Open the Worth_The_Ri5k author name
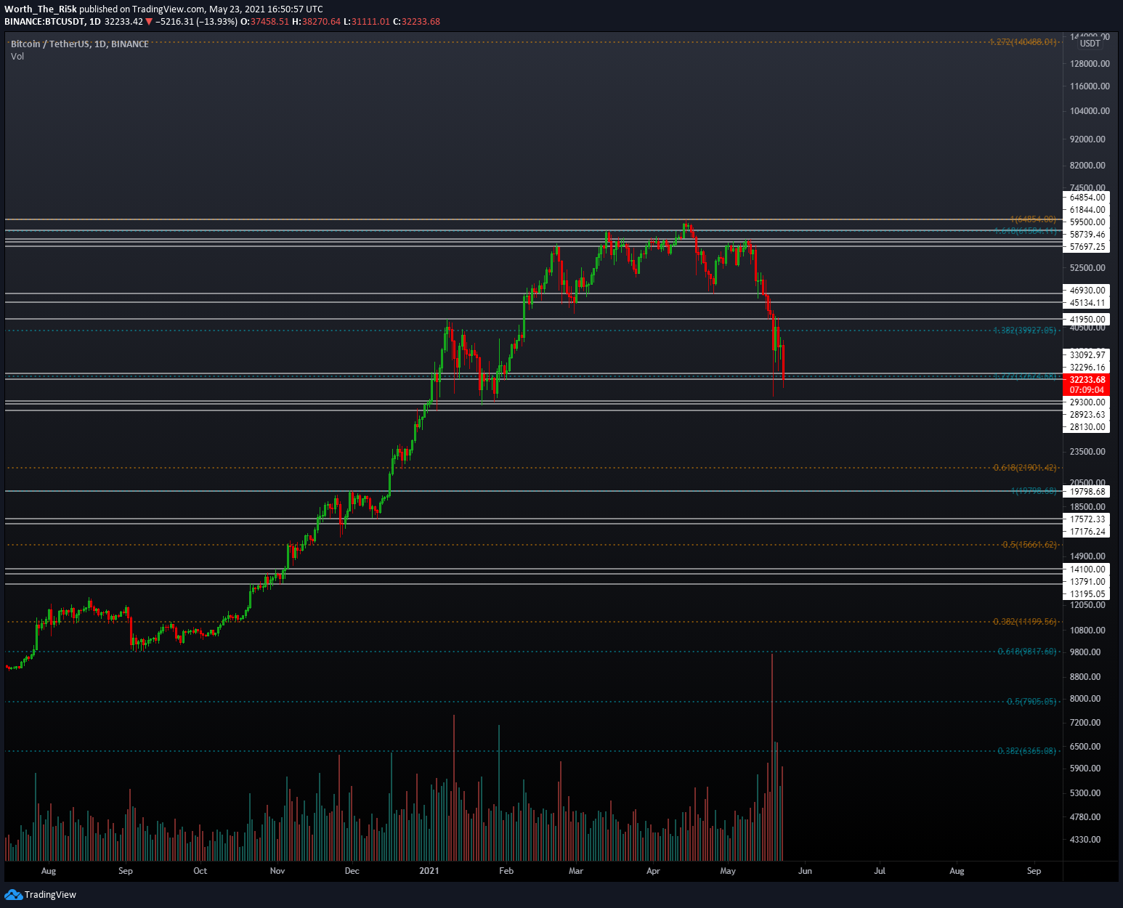1123x908 pixels. click(x=41, y=9)
